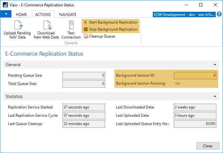Click Last Uploaded Queue Entry No. field
The height and width of the screenshot is (153, 223).
point(195,124)
